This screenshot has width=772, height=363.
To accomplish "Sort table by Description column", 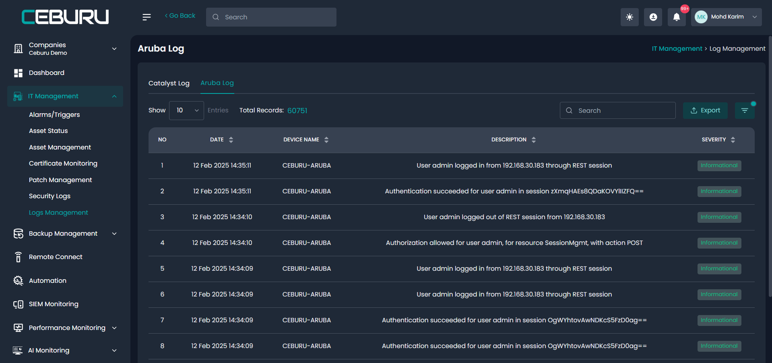I will point(534,140).
